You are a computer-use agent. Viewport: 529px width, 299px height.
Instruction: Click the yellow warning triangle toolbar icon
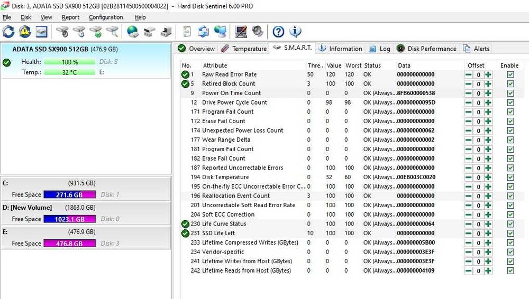click(25, 32)
